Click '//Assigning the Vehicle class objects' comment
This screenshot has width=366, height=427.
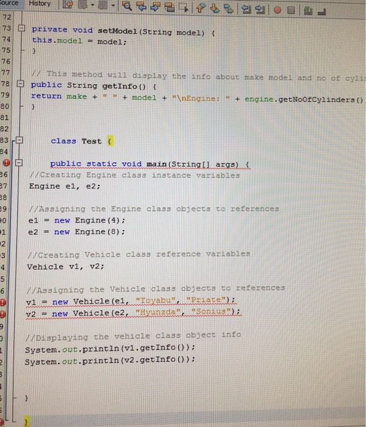point(156,289)
